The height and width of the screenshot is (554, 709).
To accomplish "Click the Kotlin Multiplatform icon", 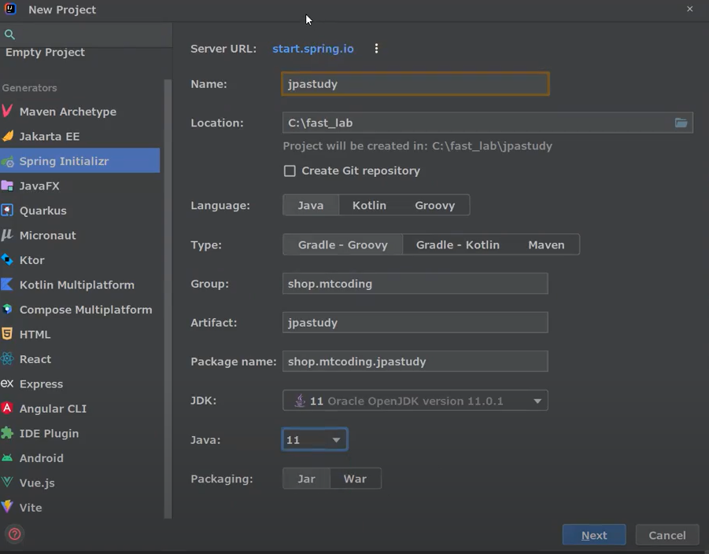I will [7, 284].
